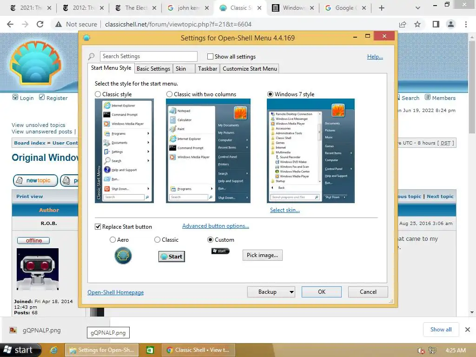Click the Open-Shell title bar shell icon
This screenshot has height=357, width=476.
[x=86, y=38]
